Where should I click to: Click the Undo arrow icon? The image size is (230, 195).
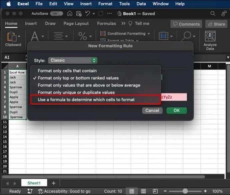[88, 14]
